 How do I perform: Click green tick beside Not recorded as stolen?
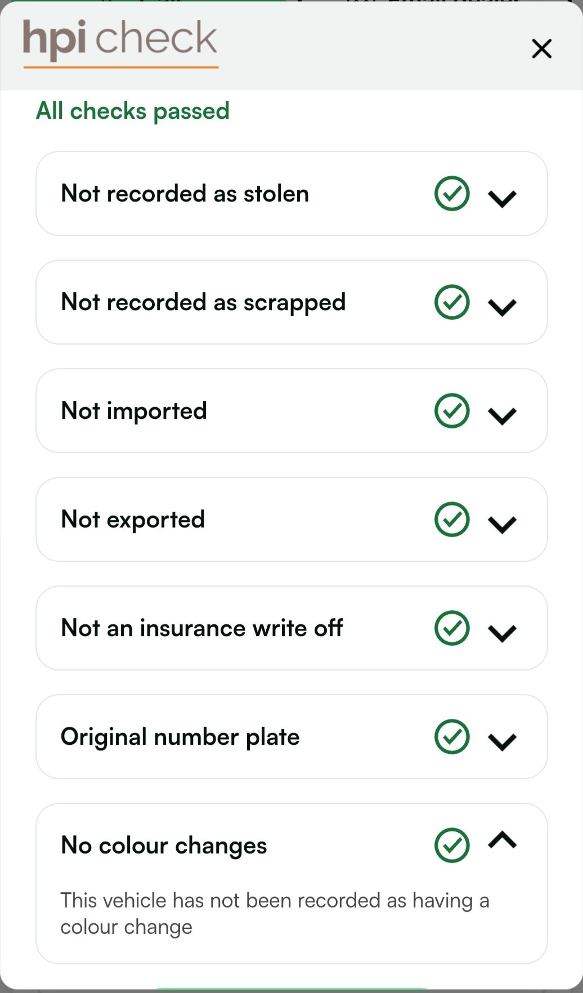[x=452, y=194]
